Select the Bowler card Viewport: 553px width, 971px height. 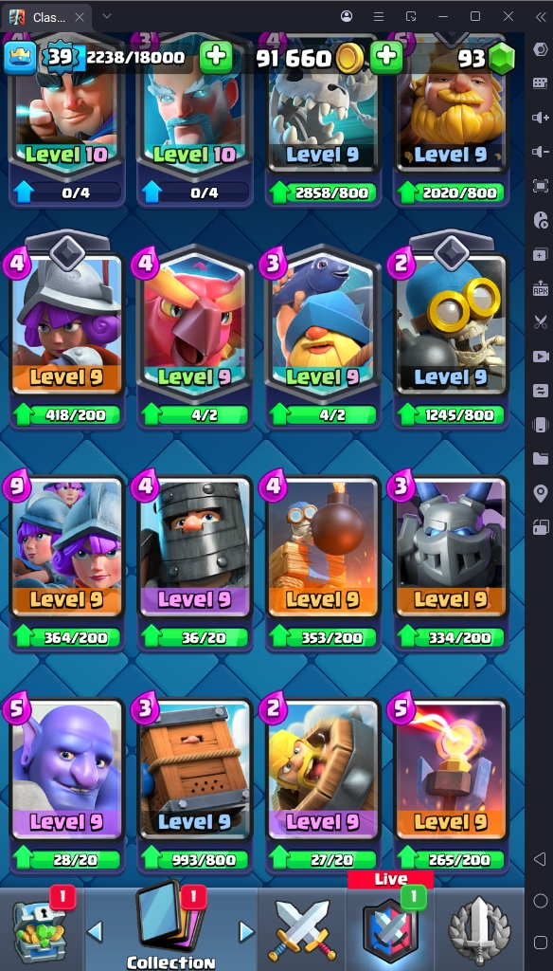(67, 770)
